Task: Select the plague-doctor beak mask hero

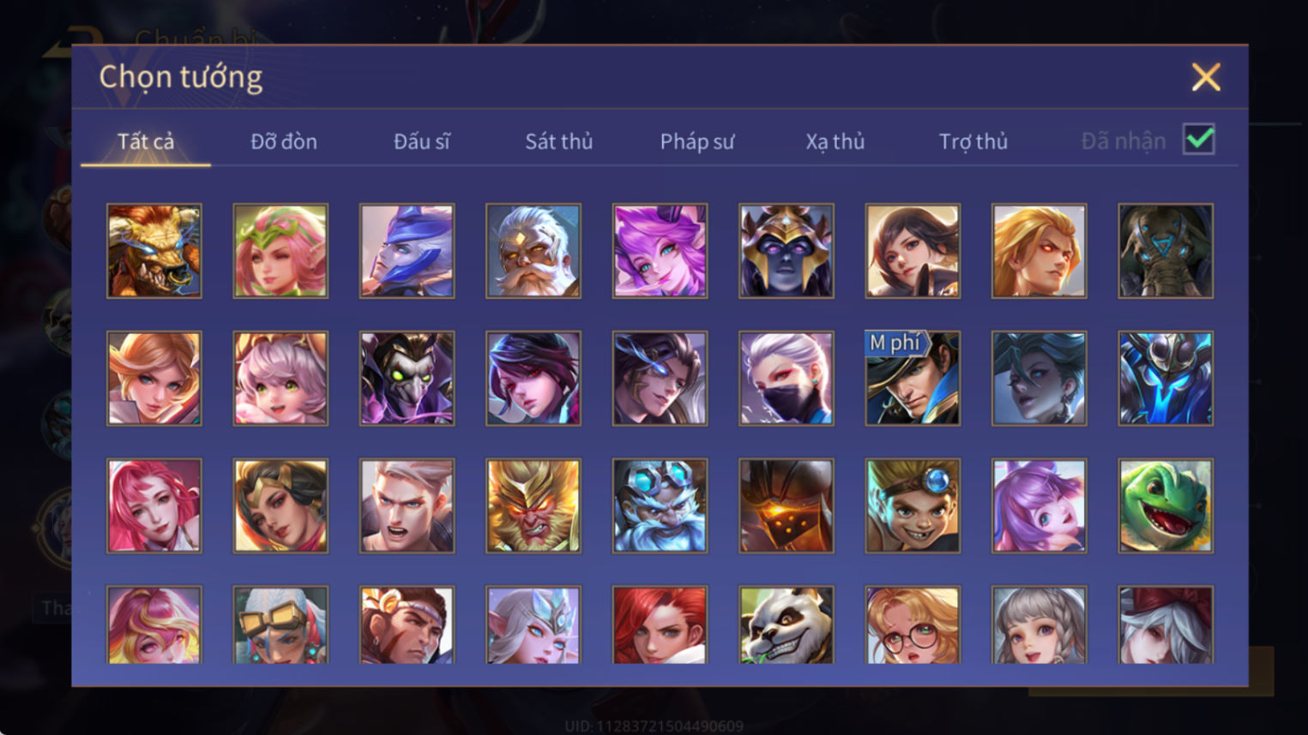Action: (x=407, y=378)
